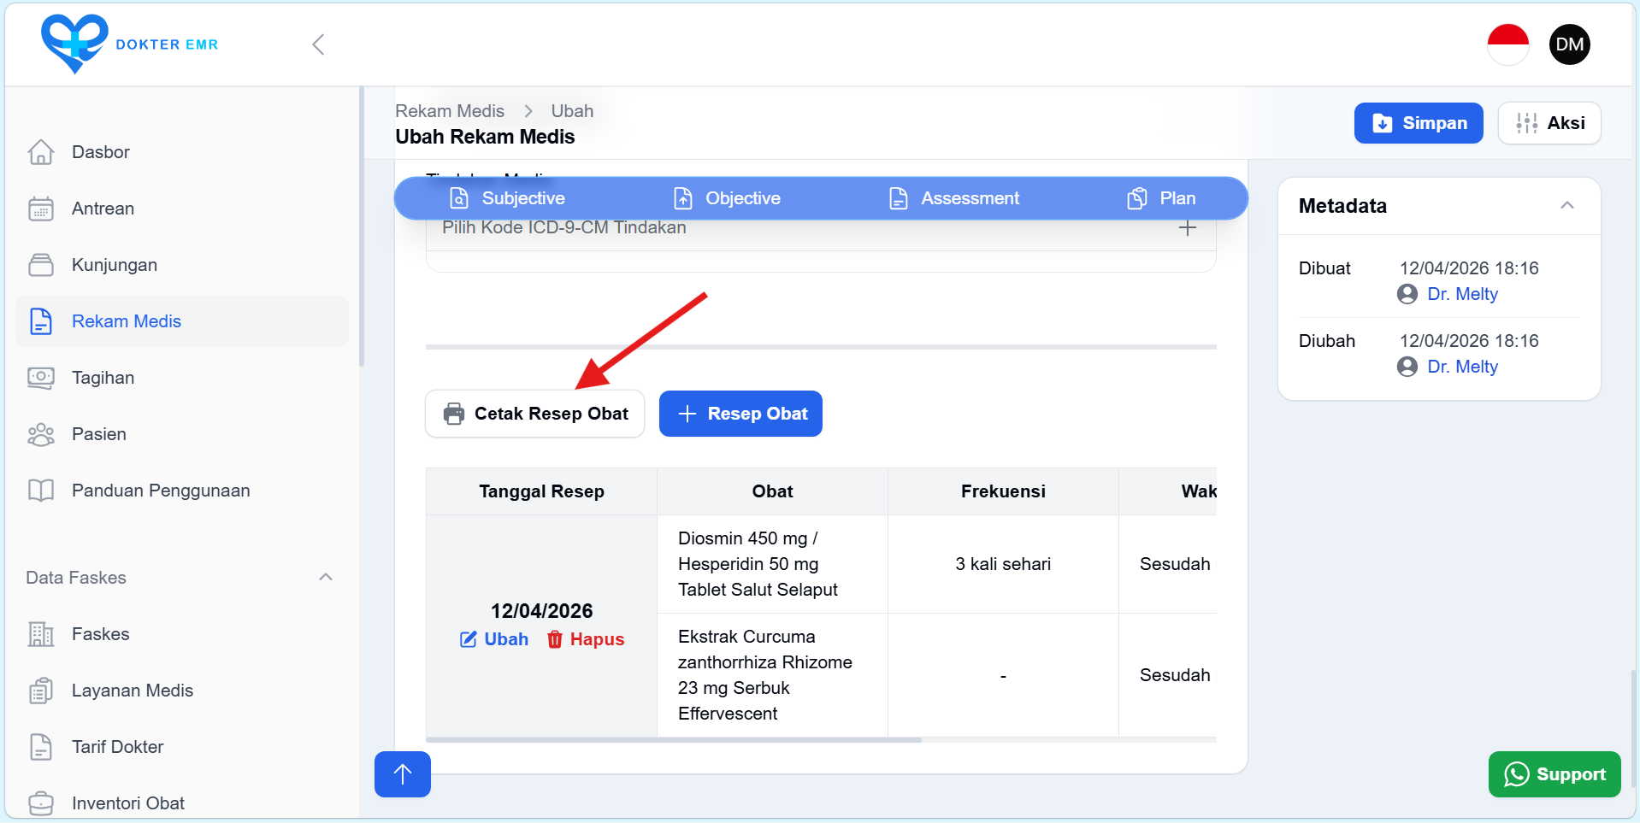Click the Pasien people icon

click(41, 434)
